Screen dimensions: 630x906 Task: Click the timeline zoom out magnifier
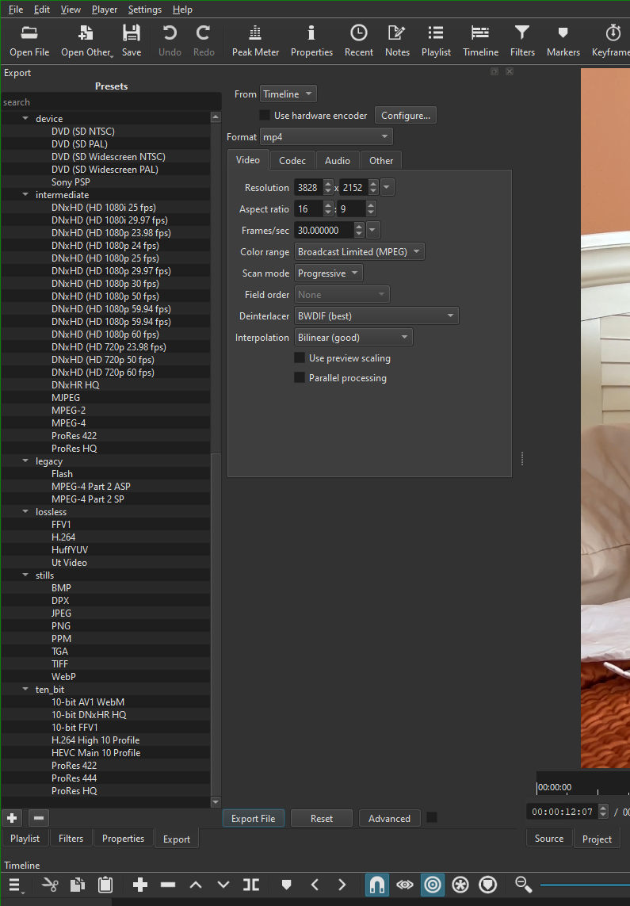[x=523, y=885]
